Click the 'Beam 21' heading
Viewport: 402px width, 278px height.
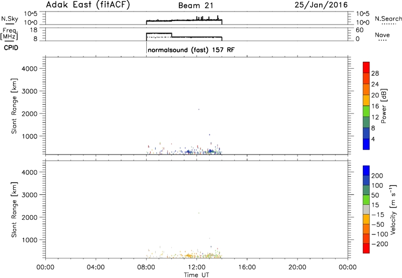(x=195, y=6)
